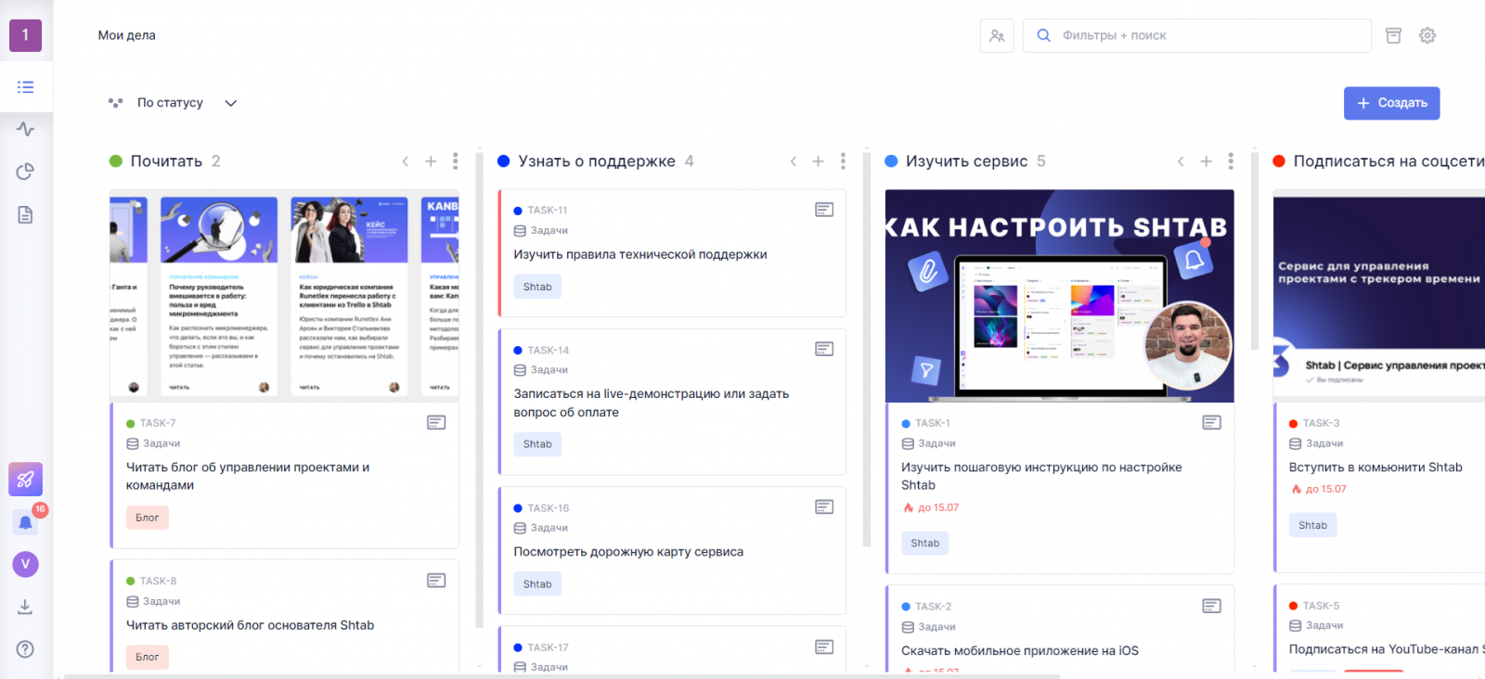Open detail icon on TASK-2 card
The height and width of the screenshot is (679, 1485).
coord(1212,606)
